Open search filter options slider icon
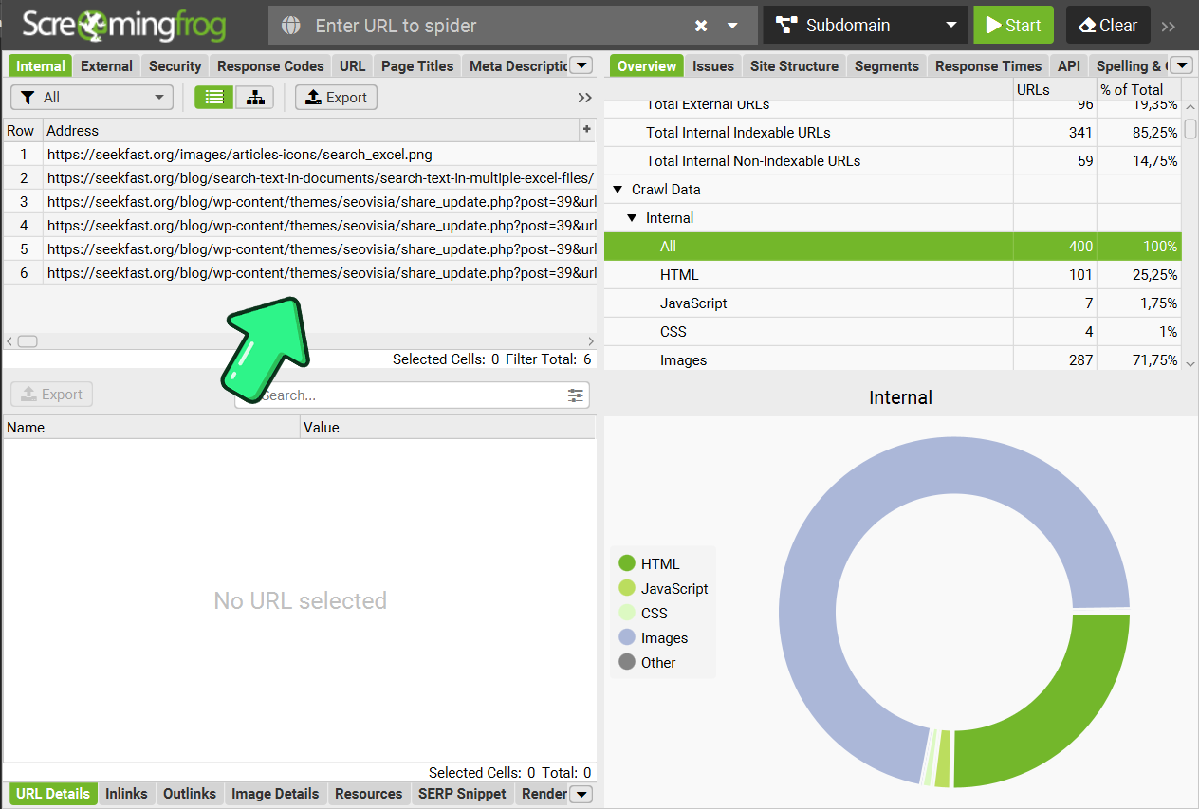The height and width of the screenshot is (809, 1199). [576, 395]
